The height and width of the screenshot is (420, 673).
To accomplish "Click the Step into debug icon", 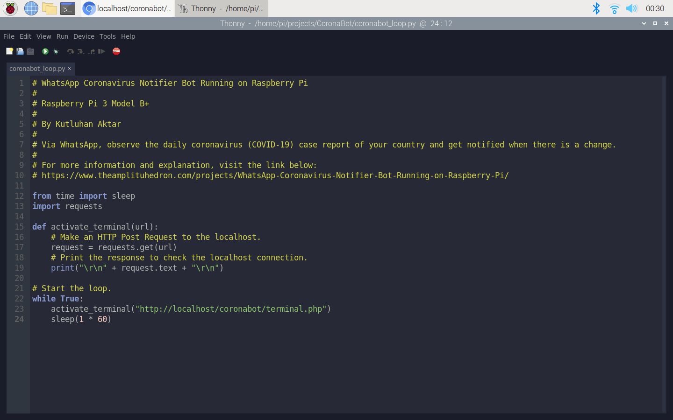I will click(81, 51).
